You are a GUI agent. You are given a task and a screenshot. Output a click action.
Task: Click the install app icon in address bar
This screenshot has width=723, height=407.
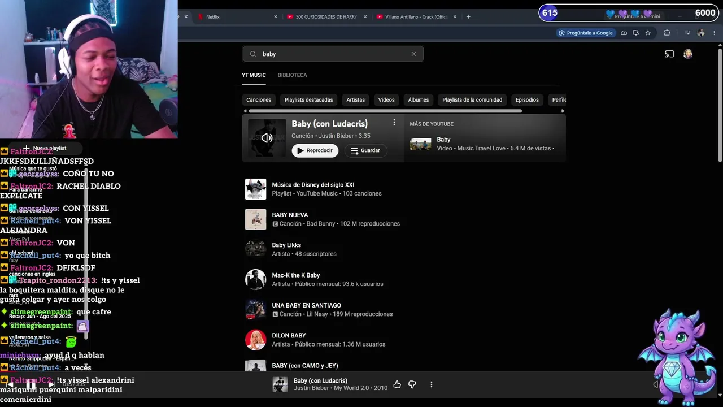click(x=636, y=33)
